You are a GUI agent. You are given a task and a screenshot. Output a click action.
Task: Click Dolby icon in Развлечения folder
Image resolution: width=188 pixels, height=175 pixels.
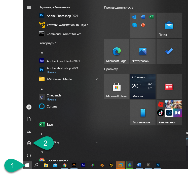pos(178,113)
